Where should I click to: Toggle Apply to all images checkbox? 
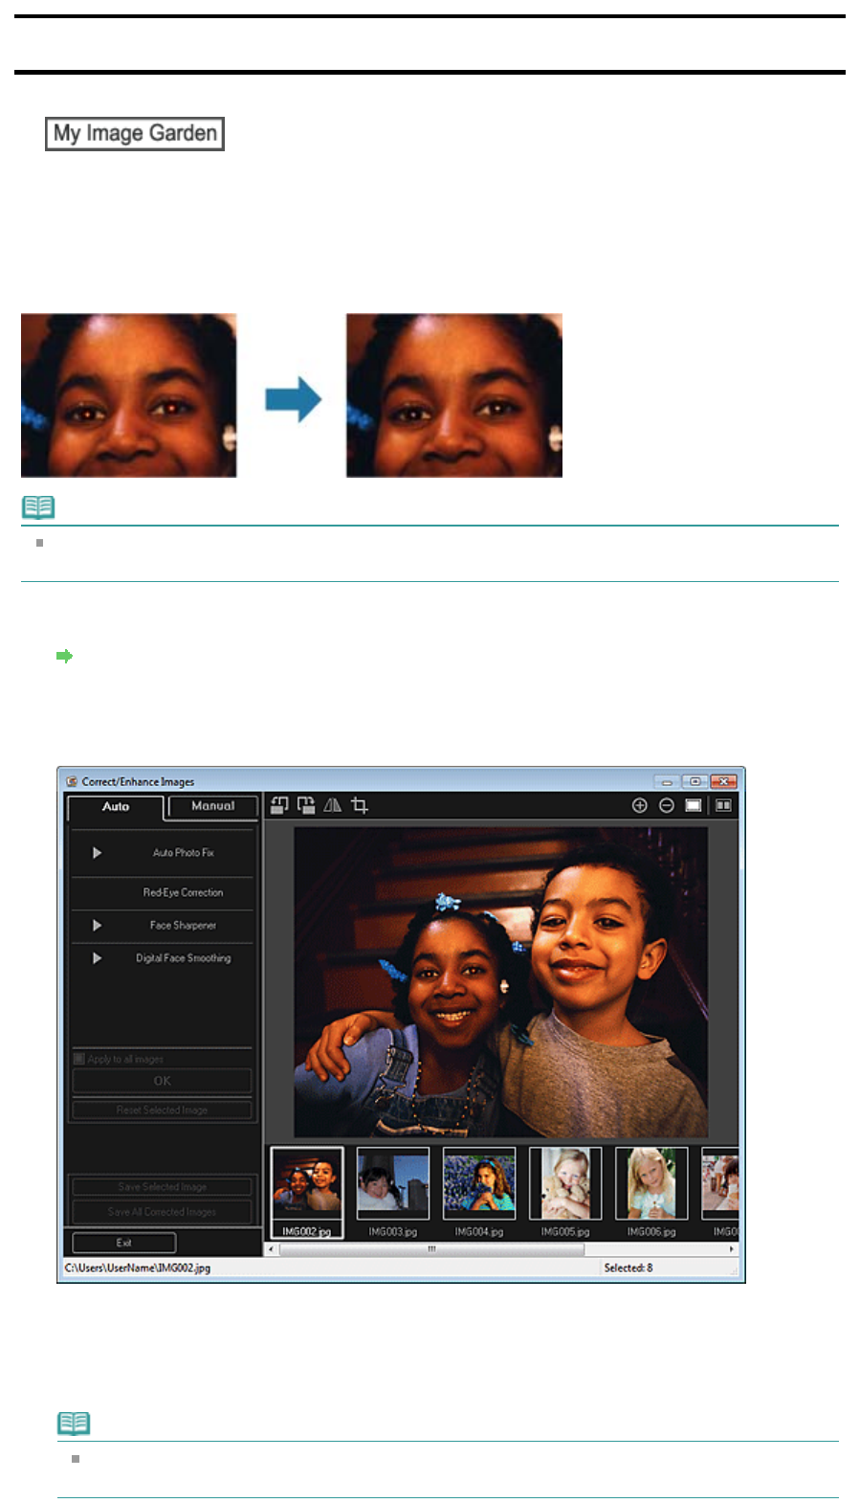79,1059
